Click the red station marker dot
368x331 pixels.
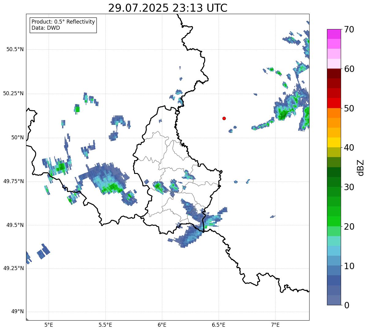pos(224,118)
